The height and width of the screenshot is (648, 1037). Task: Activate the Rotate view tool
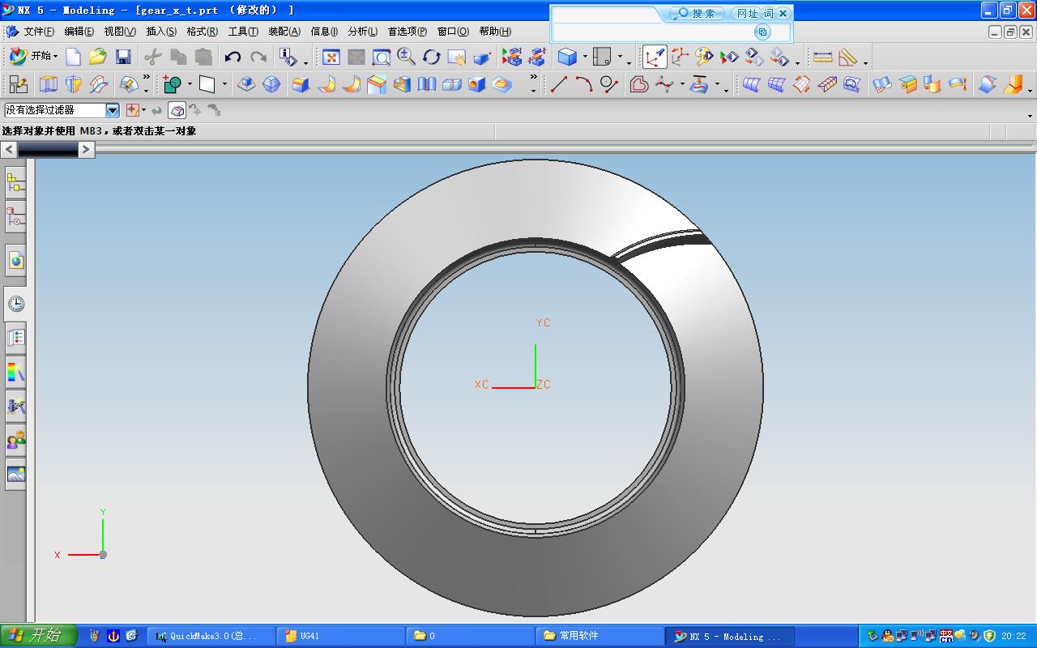pos(432,57)
